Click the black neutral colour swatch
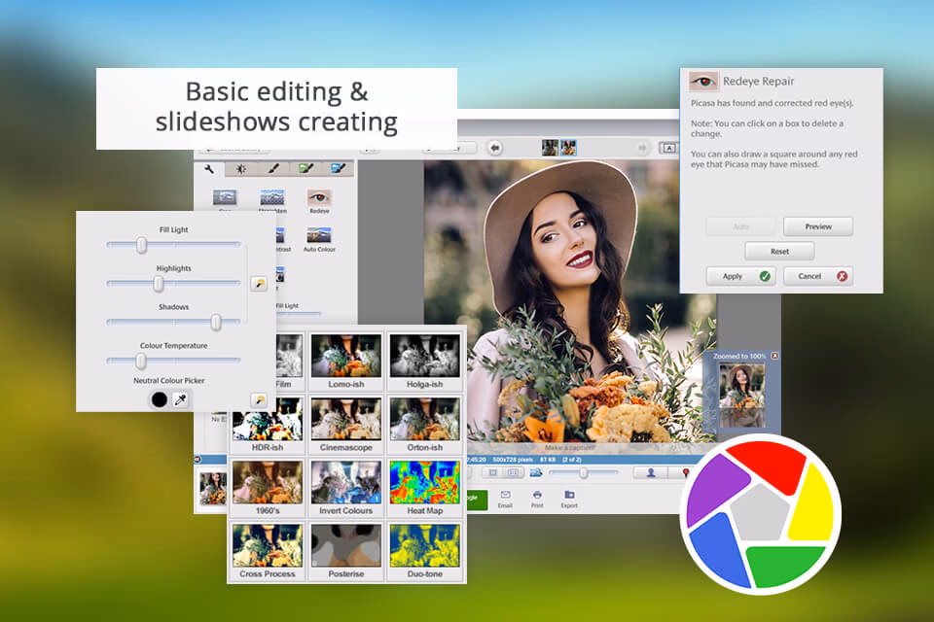This screenshot has height=622, width=934. (x=159, y=399)
